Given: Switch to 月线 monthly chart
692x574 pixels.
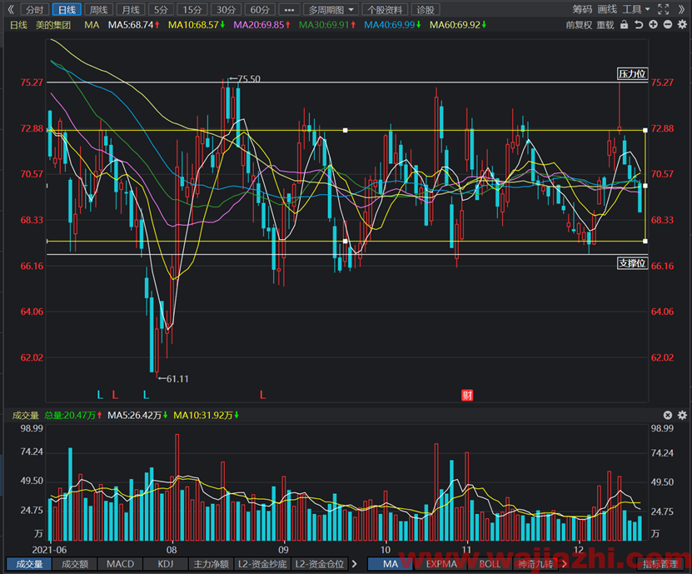Looking at the screenshot, I should (x=131, y=10).
